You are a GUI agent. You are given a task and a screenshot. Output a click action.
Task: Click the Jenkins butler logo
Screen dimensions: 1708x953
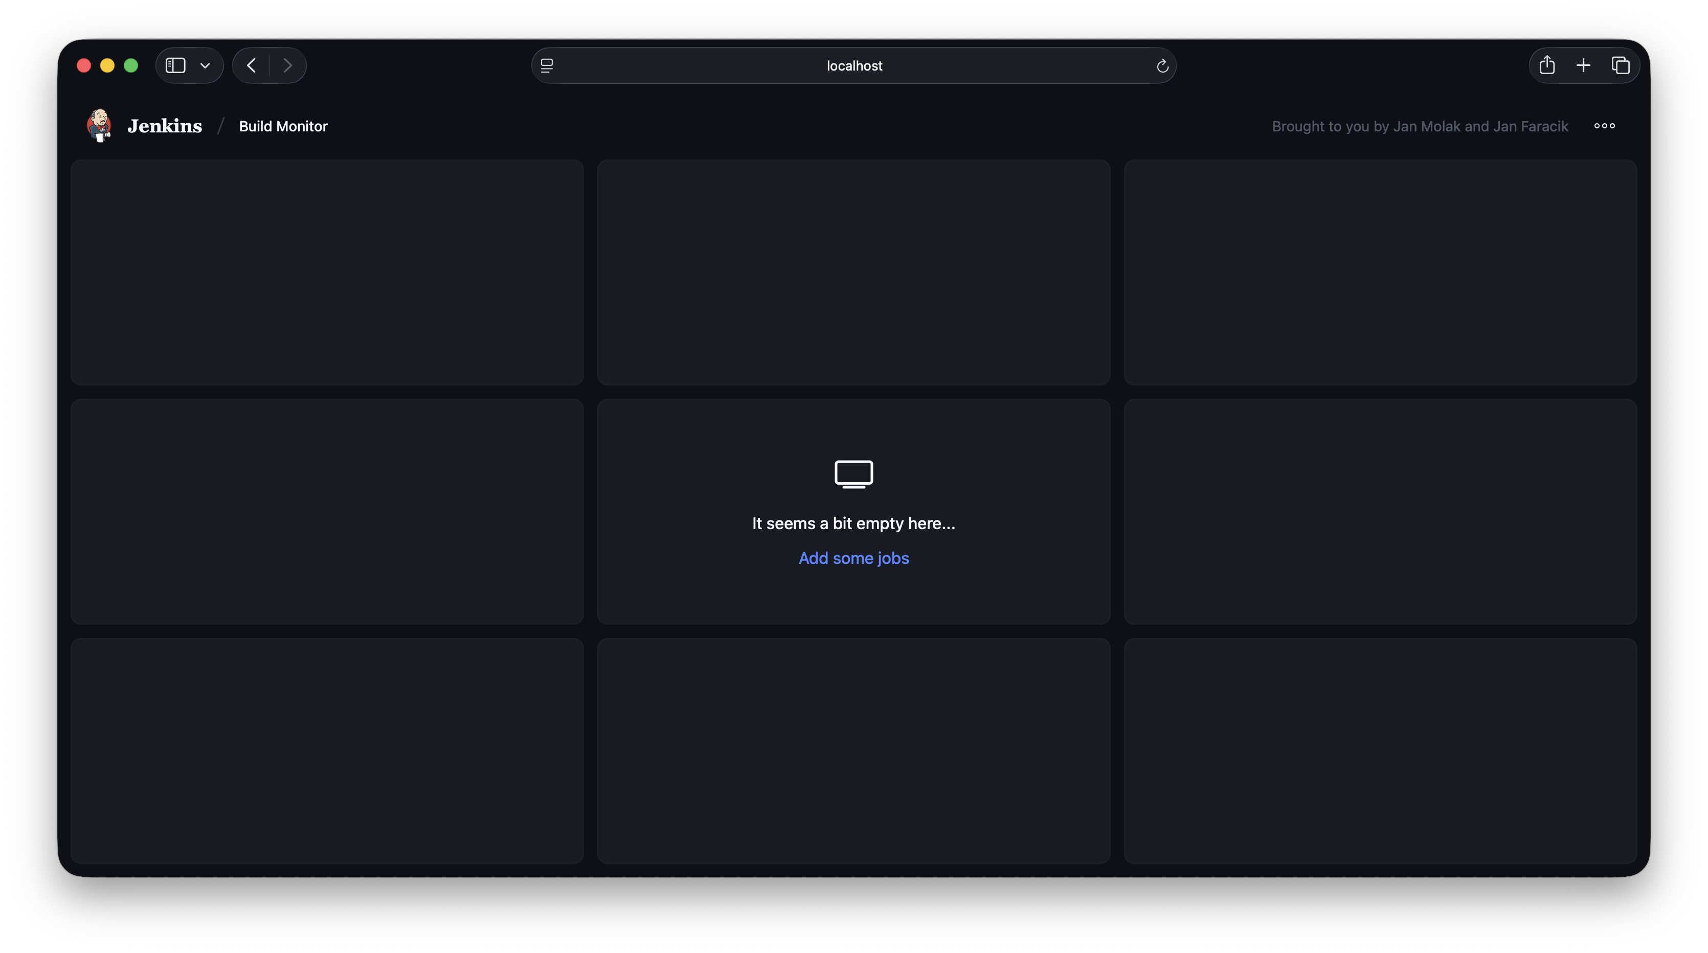[99, 126]
